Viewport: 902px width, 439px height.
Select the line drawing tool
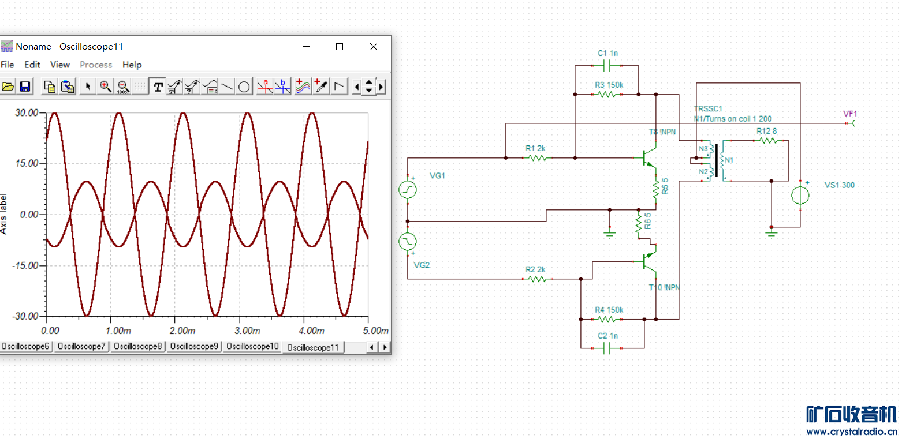227,87
